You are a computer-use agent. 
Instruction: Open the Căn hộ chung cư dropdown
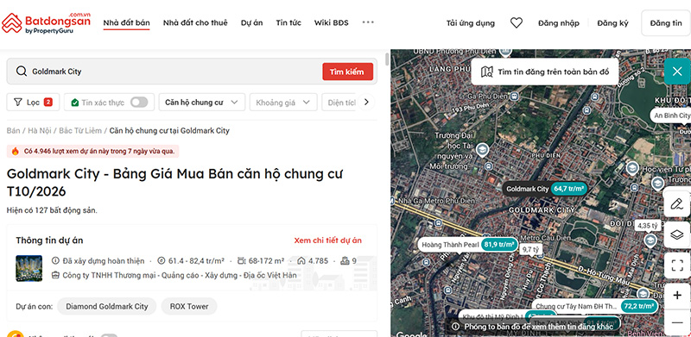201,102
